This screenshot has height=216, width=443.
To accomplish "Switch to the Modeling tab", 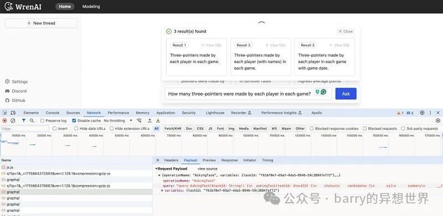I will [x=91, y=7].
